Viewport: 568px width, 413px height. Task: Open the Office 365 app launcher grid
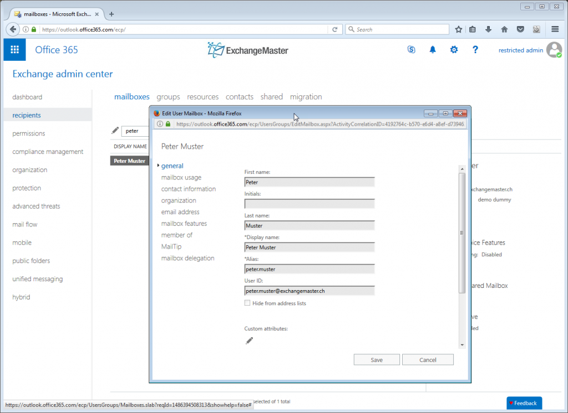tap(14, 49)
